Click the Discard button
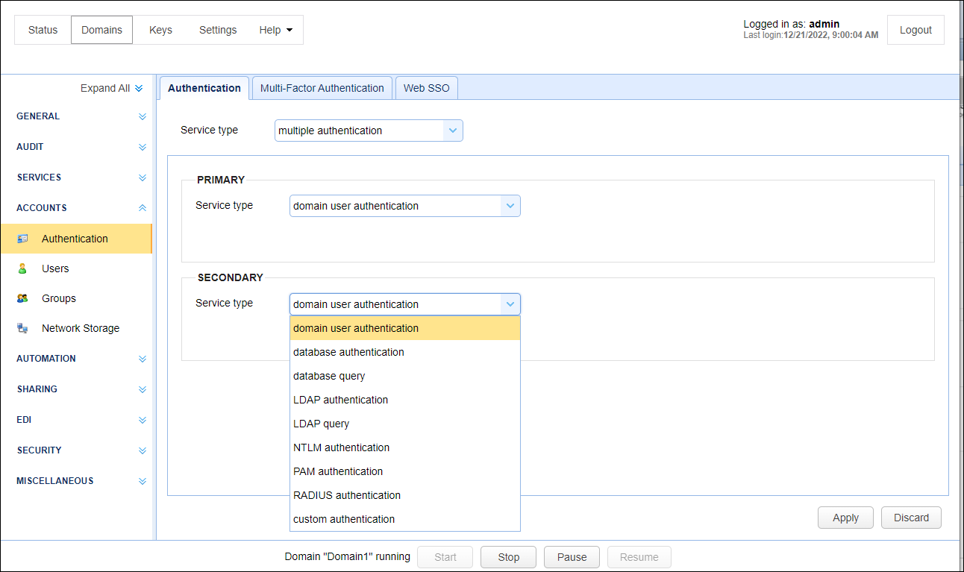The image size is (964, 572). 912,518
